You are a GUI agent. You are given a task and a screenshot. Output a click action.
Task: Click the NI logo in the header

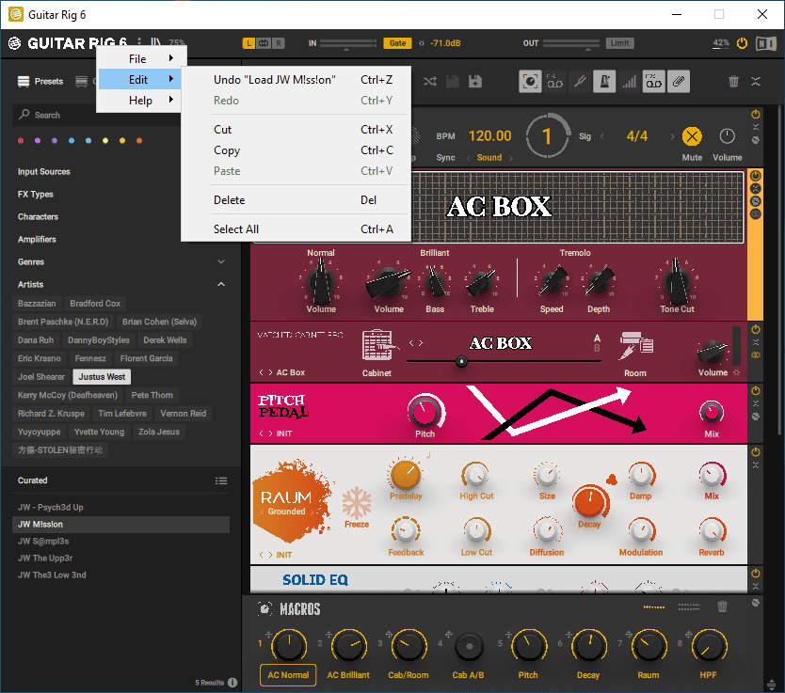[x=765, y=43]
